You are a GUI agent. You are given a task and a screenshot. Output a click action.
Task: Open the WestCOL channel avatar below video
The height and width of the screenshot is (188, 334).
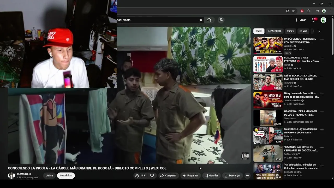[x=11, y=175]
